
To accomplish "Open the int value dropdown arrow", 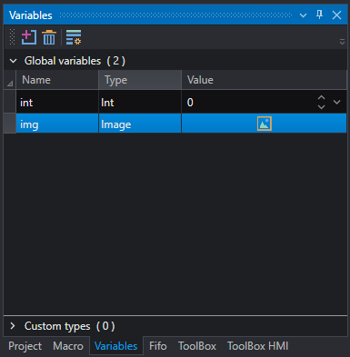I will (337, 103).
